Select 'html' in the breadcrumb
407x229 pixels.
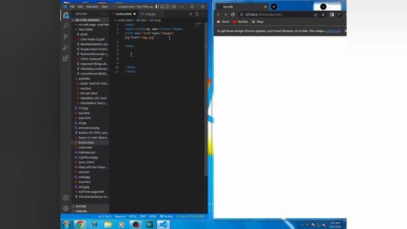point(142,20)
